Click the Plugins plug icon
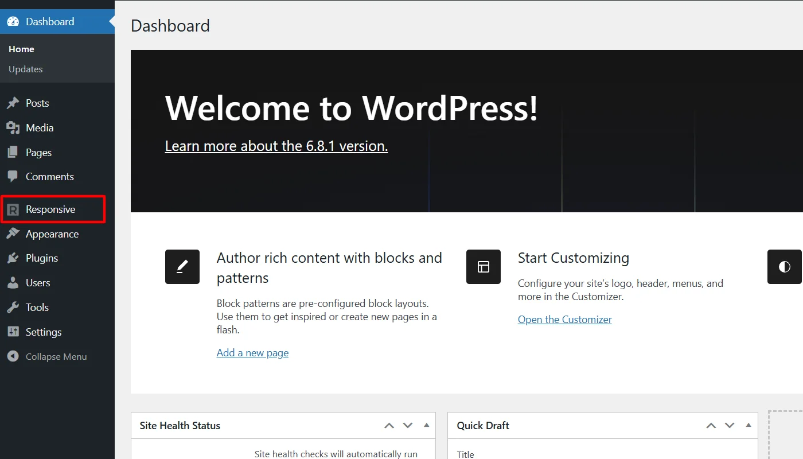The width and height of the screenshot is (803, 459). point(13,258)
